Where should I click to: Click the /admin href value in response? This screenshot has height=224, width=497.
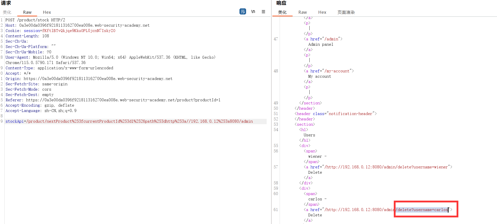point(332,39)
